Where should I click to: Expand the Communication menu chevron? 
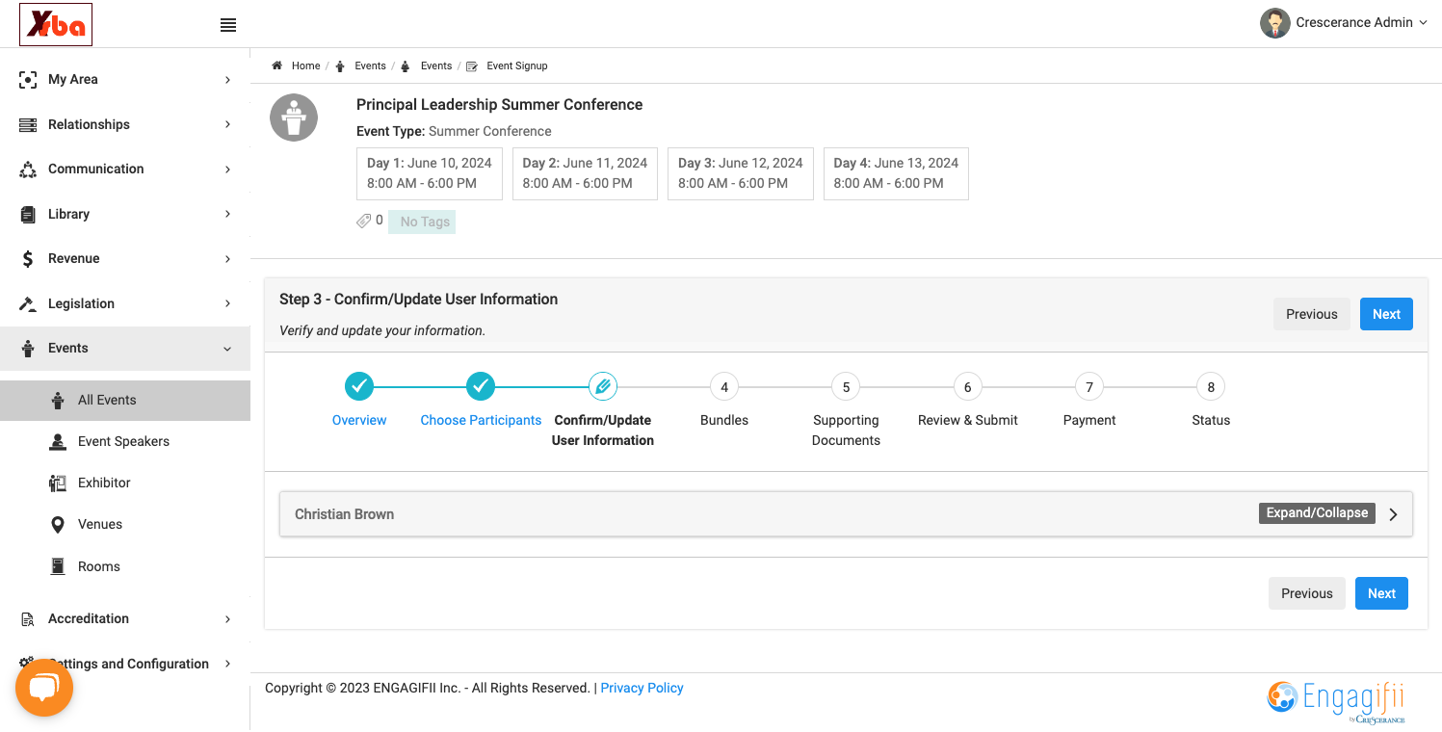[x=227, y=170]
